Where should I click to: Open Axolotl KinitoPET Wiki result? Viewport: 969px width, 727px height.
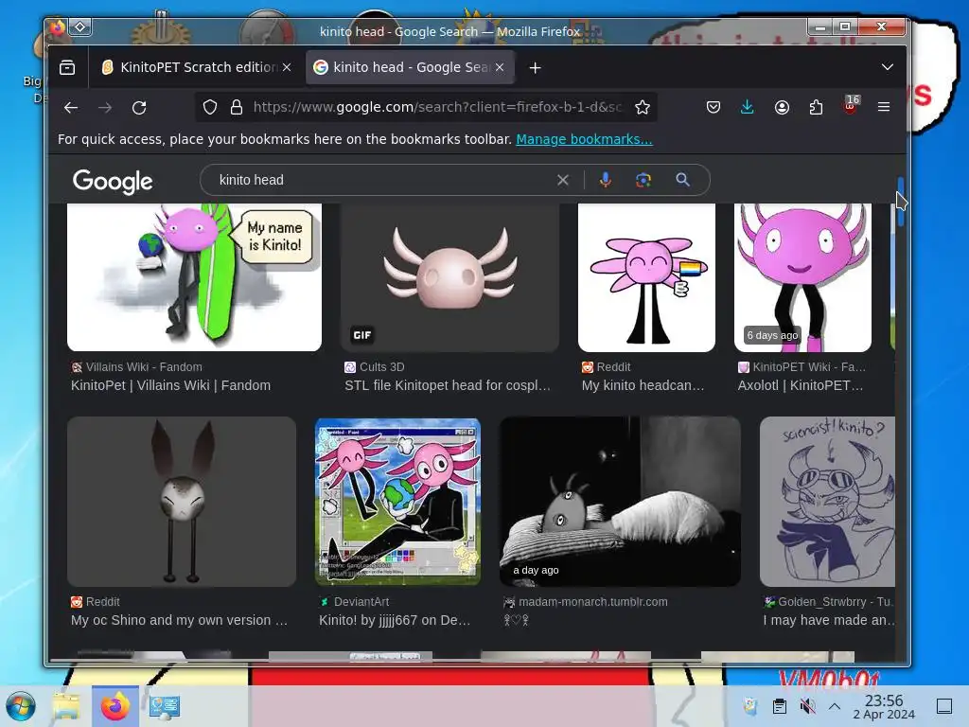(x=801, y=385)
